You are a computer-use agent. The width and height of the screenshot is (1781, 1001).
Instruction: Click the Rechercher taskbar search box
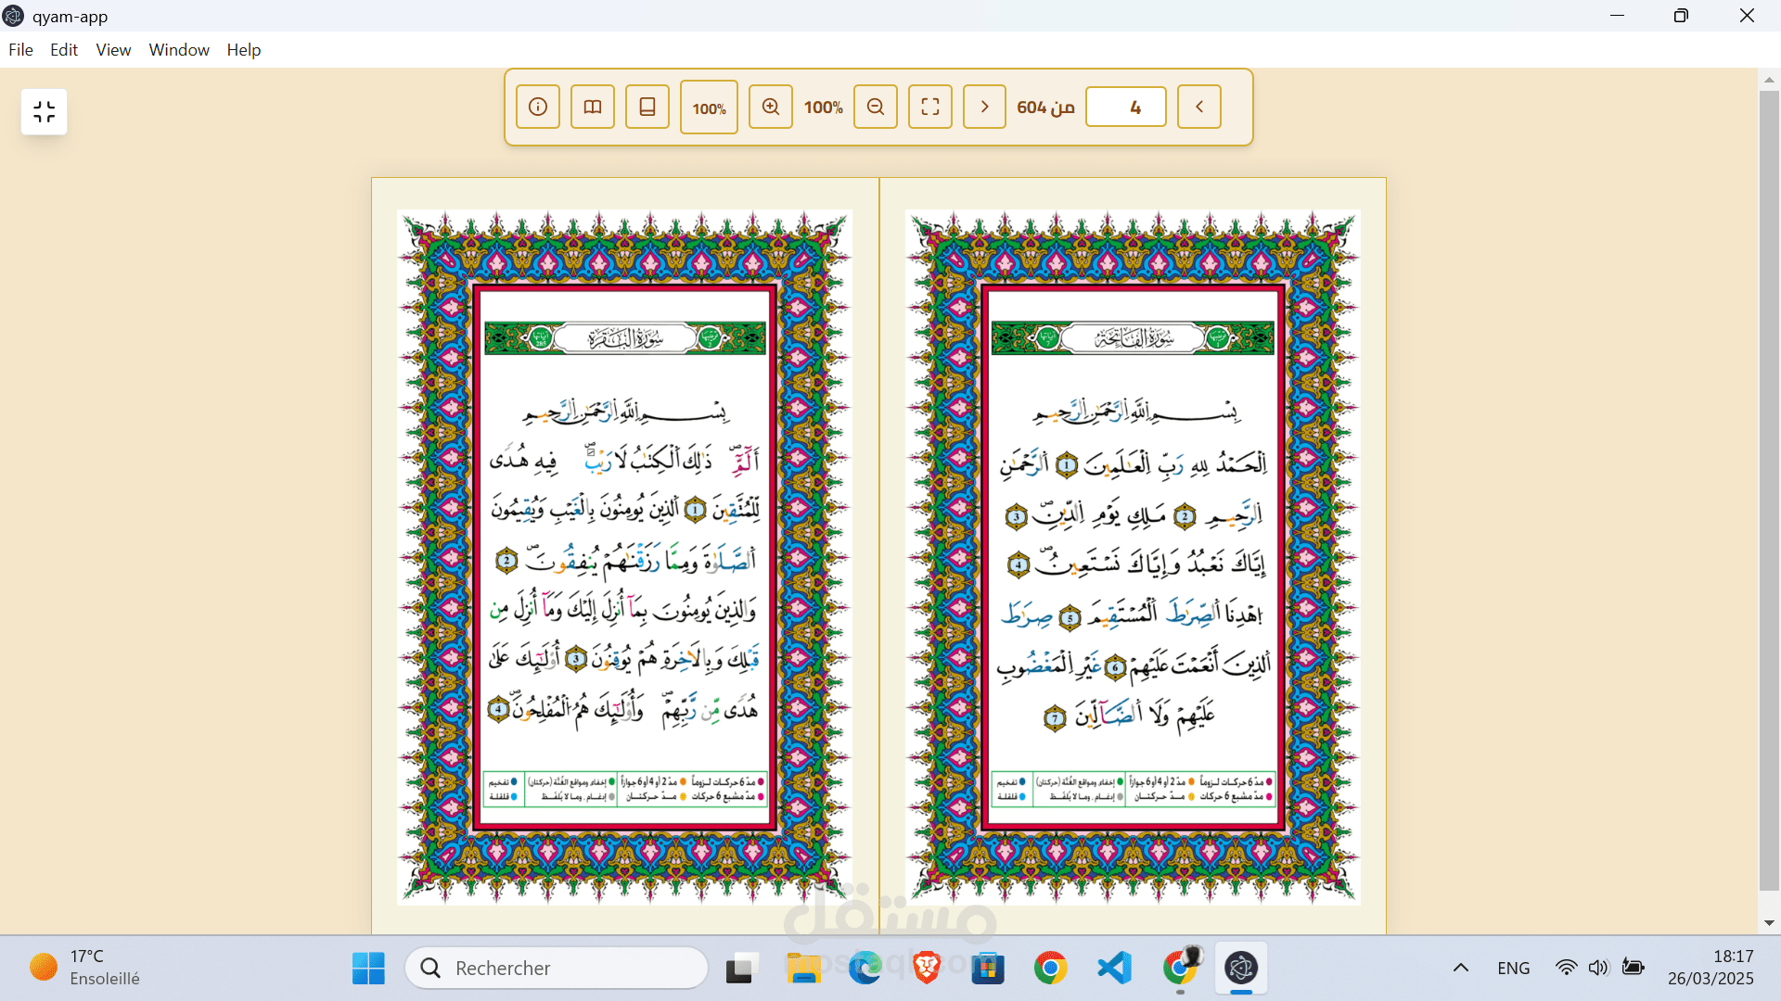[x=557, y=969]
